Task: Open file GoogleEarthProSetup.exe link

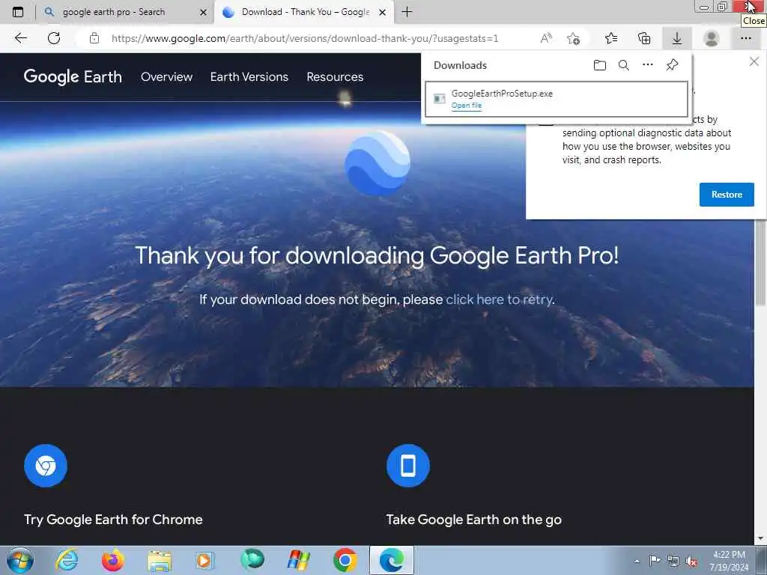Action: (466, 105)
